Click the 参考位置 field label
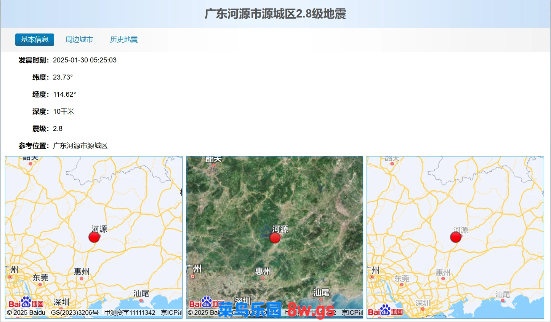This screenshot has width=551, height=322. [x=34, y=146]
